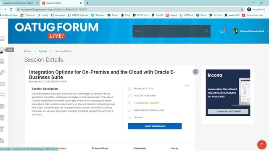269x151 pixels.
Task: Close the Session Details browser tab
Action: click(x=81, y=3)
